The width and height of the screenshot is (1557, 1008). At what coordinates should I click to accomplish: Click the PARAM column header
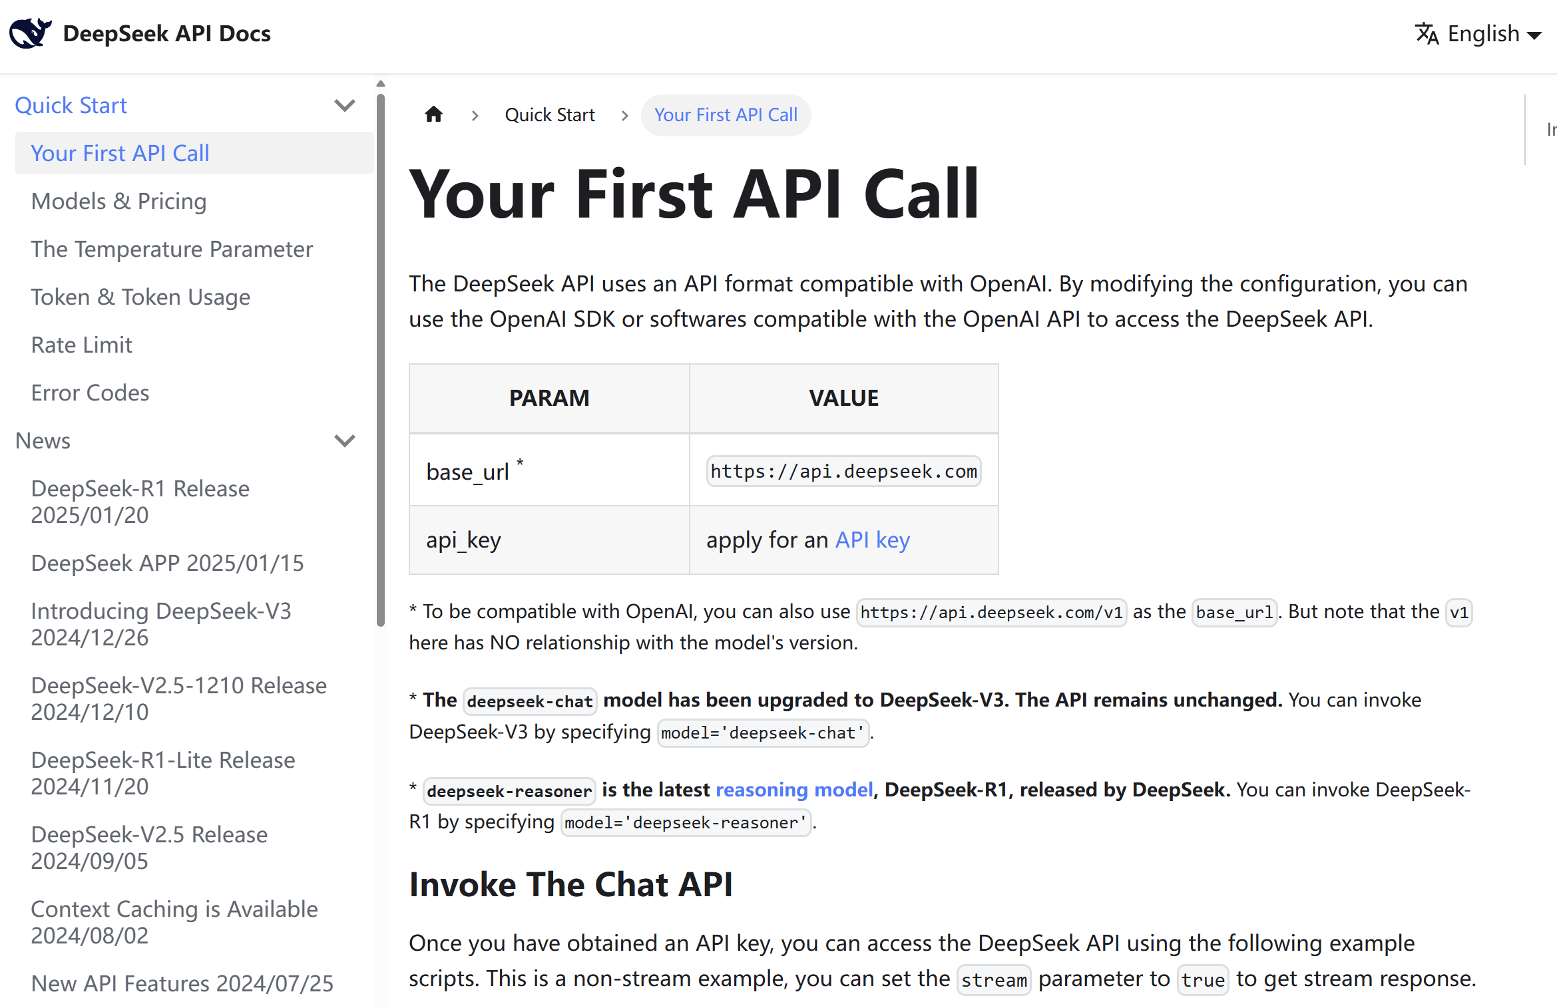pos(549,398)
